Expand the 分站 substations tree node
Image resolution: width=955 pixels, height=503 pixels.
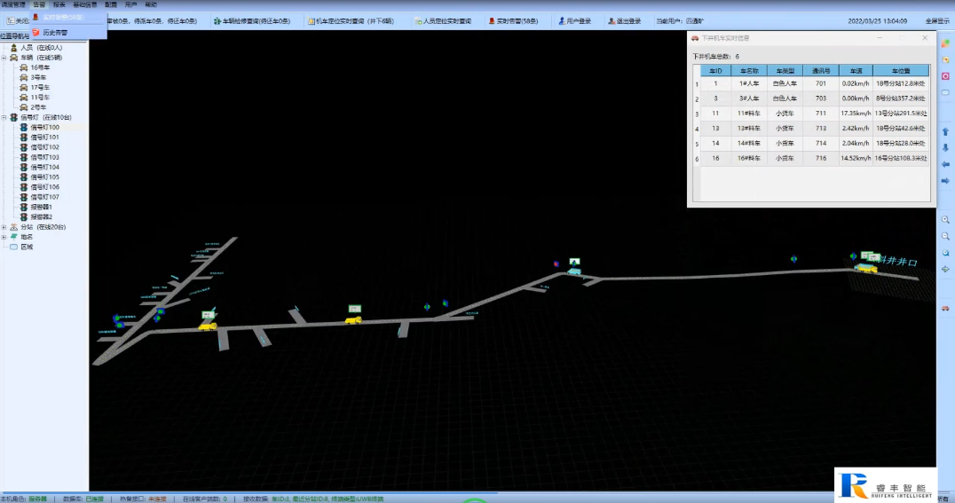click(4, 227)
